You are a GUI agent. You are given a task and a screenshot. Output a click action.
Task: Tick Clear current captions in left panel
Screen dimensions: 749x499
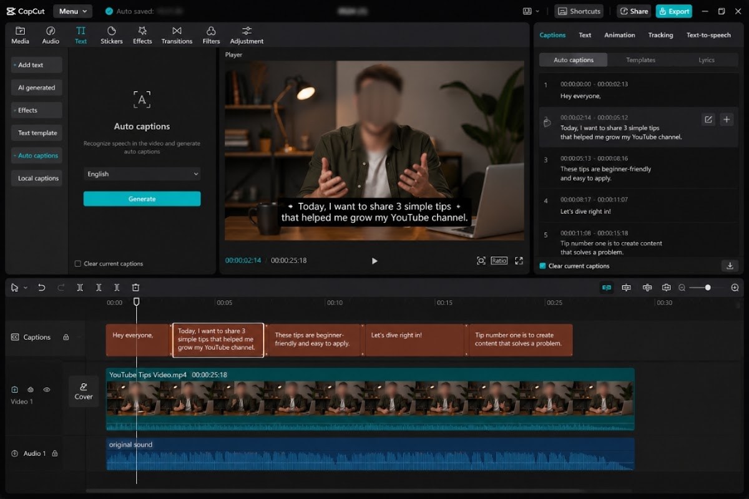78,264
